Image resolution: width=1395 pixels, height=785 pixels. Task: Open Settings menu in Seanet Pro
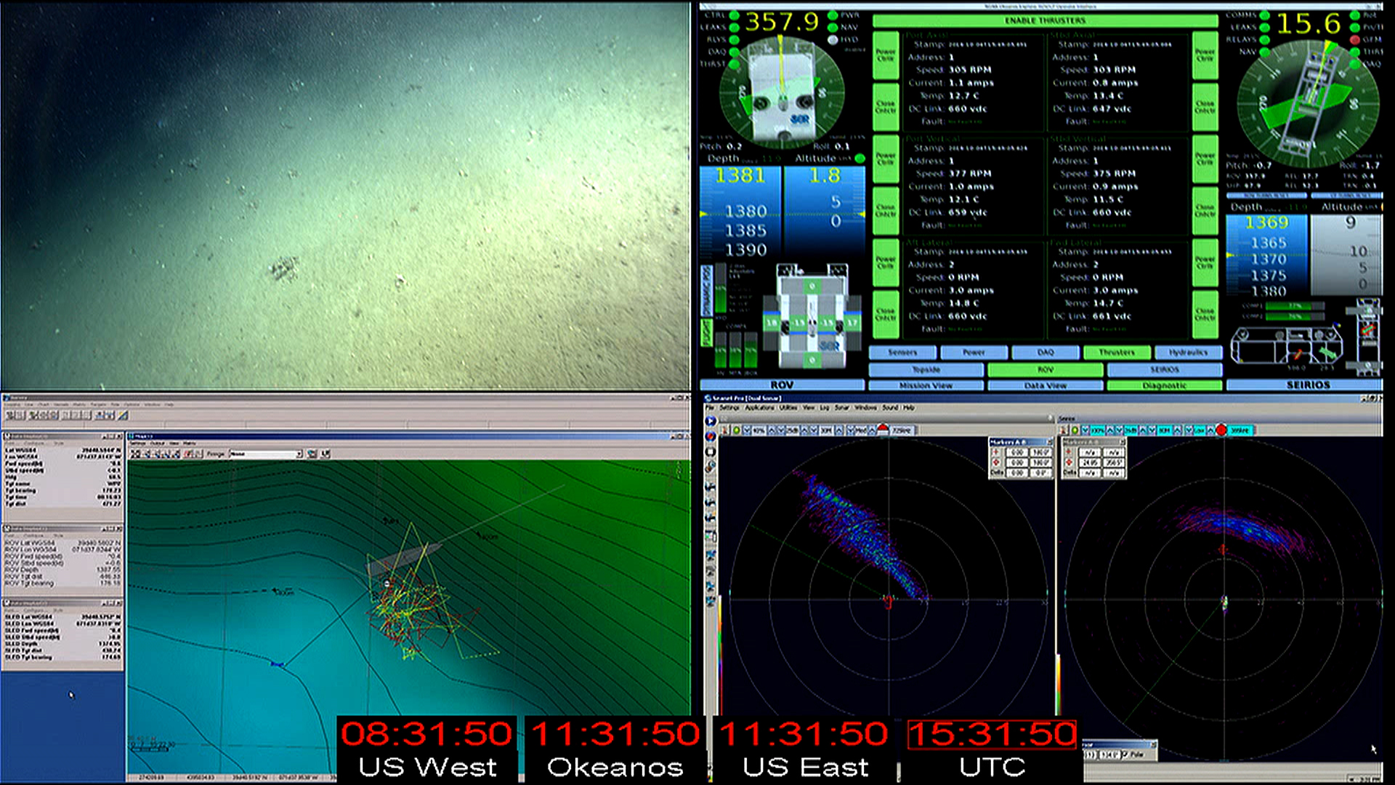click(727, 408)
